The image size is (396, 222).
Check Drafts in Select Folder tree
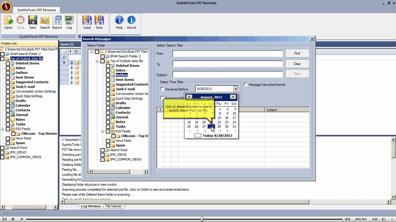[x=108, y=103]
